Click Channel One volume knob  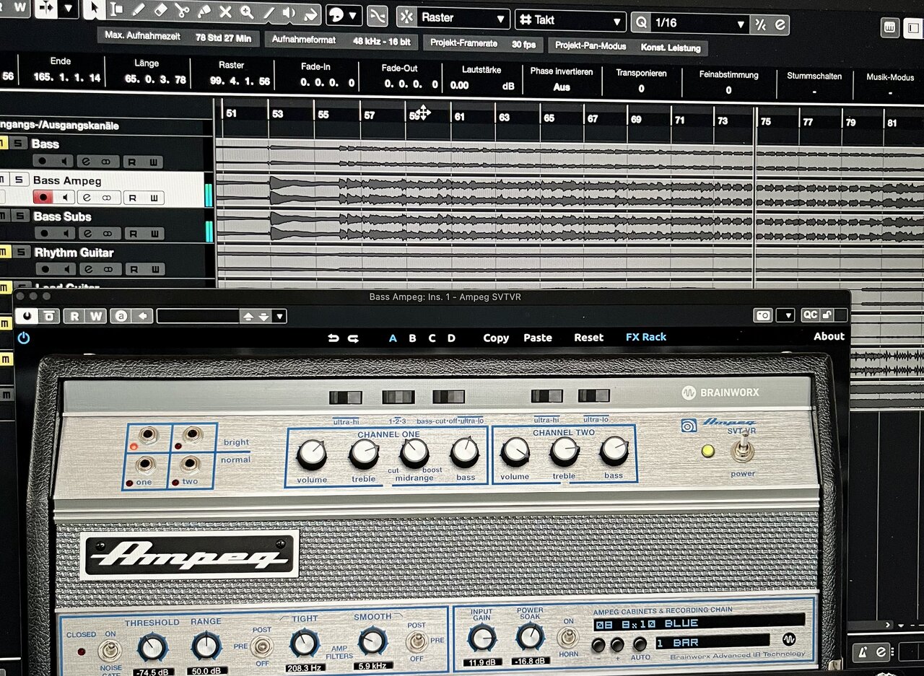coord(312,454)
